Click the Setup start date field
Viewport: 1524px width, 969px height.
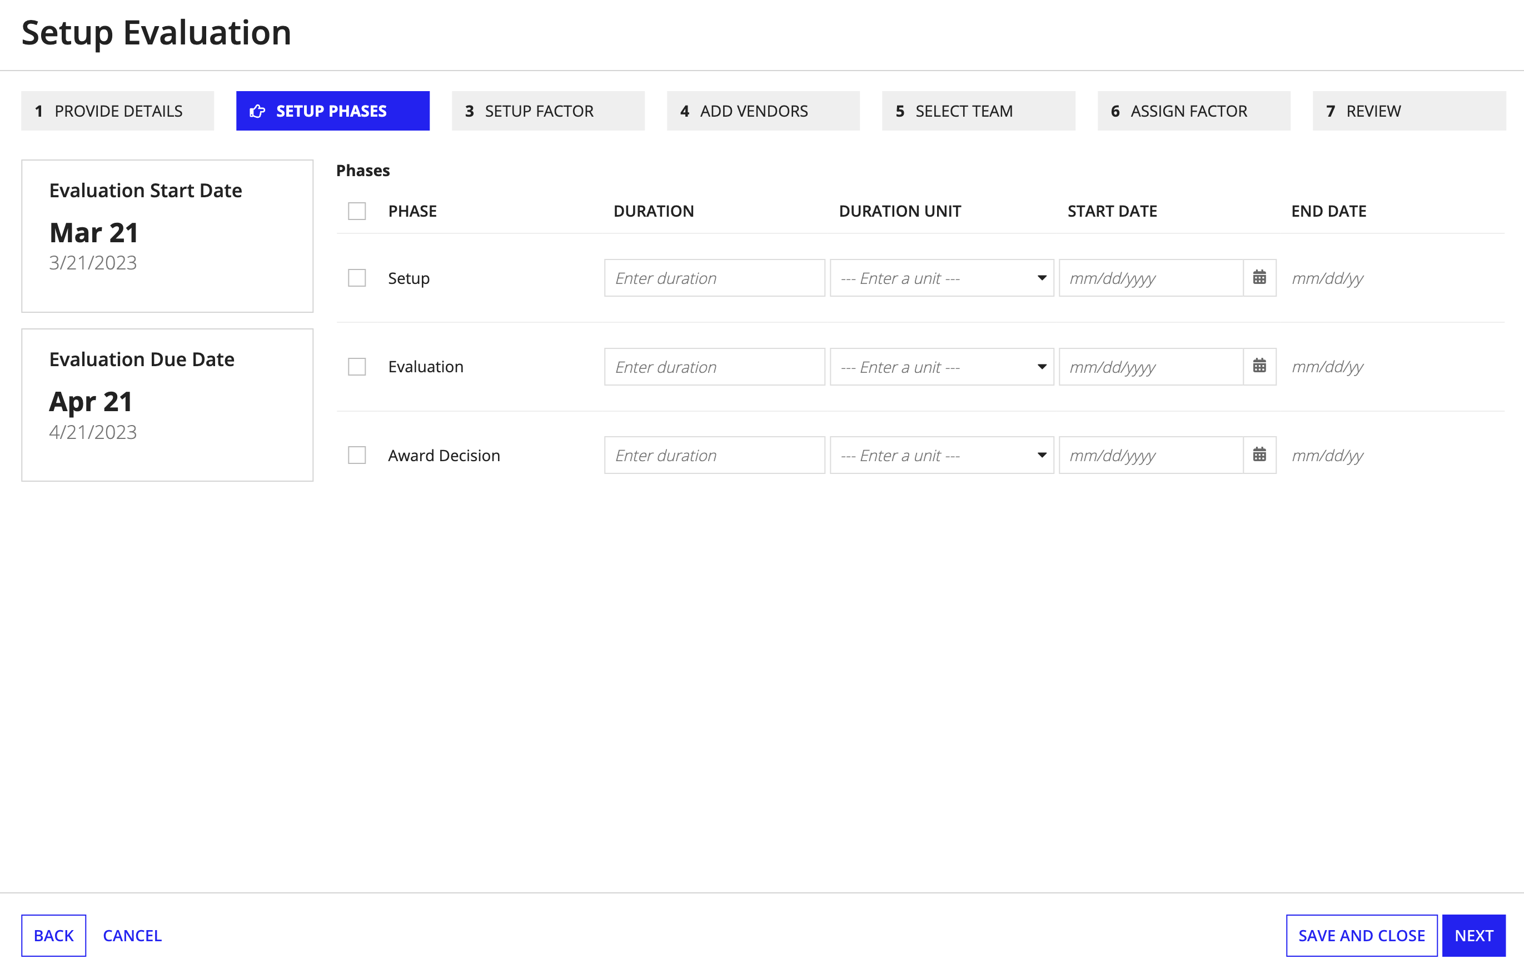(1151, 278)
